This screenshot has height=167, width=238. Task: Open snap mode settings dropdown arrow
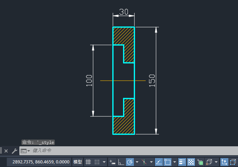[104, 162]
